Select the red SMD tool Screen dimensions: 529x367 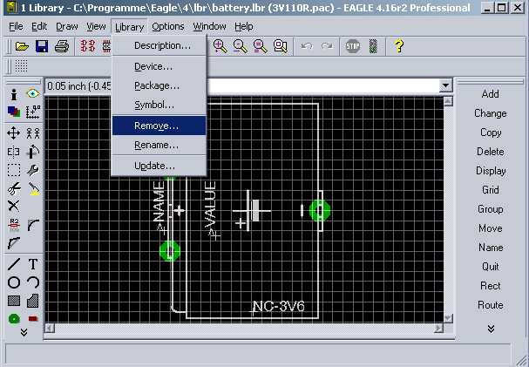click(x=33, y=319)
